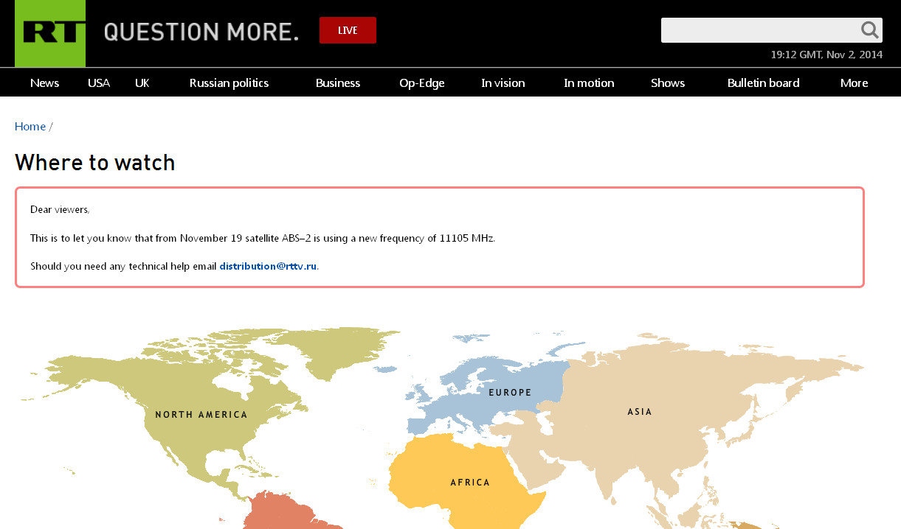Follow the Home breadcrumb link
The image size is (901, 529).
pos(30,127)
